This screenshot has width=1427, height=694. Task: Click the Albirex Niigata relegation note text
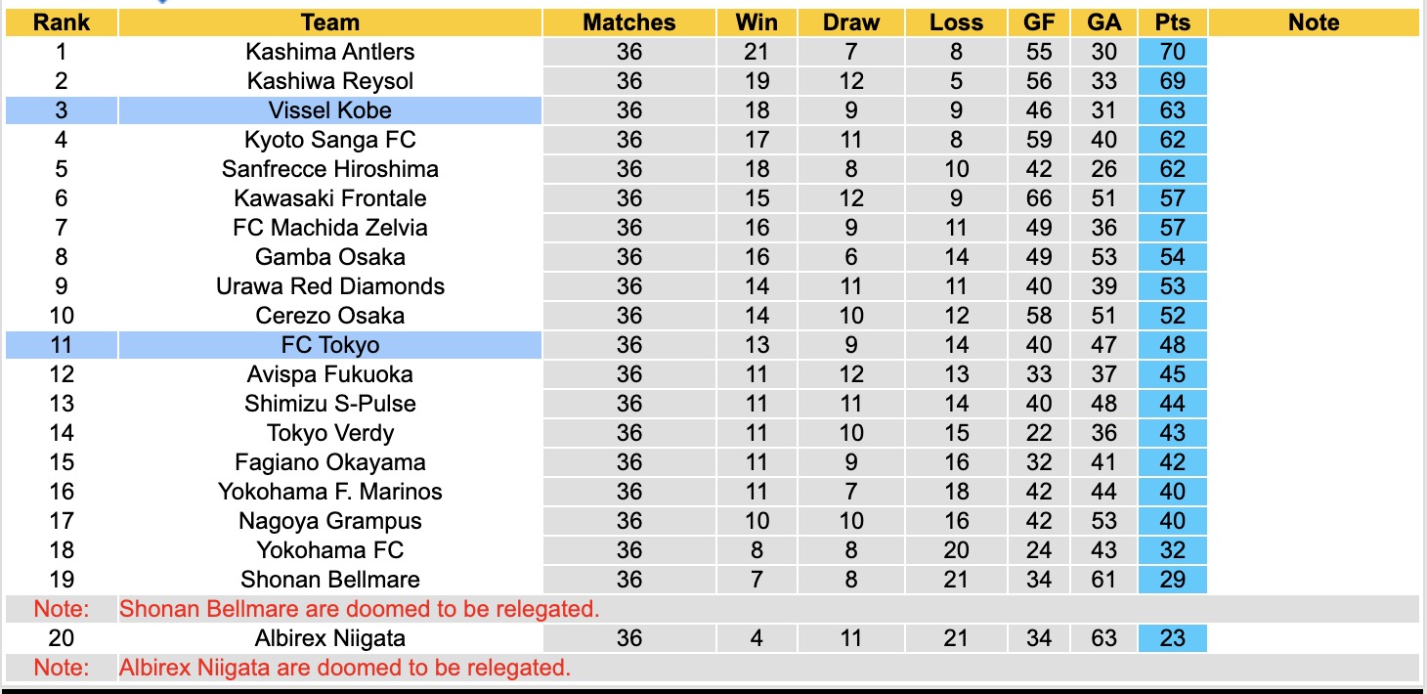[344, 669]
